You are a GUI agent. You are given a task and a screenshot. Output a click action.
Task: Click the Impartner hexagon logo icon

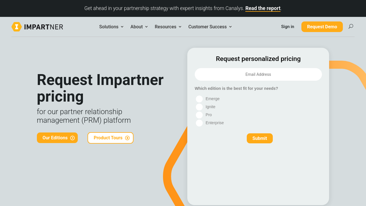pos(17,27)
